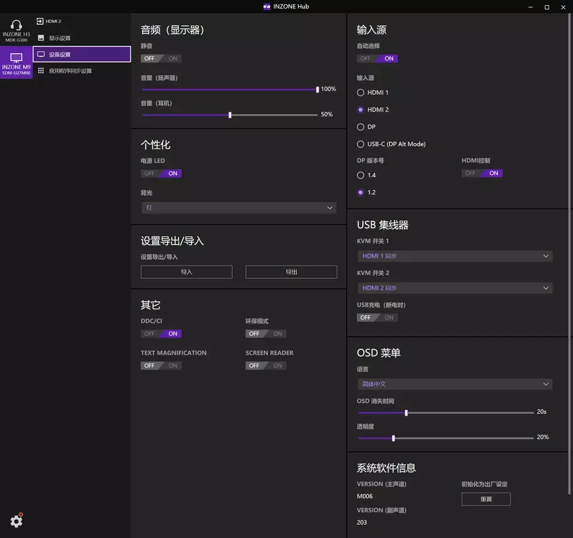Select USB-C (DP Alt Mode) radio button
This screenshot has height=538, width=573.
click(361, 144)
